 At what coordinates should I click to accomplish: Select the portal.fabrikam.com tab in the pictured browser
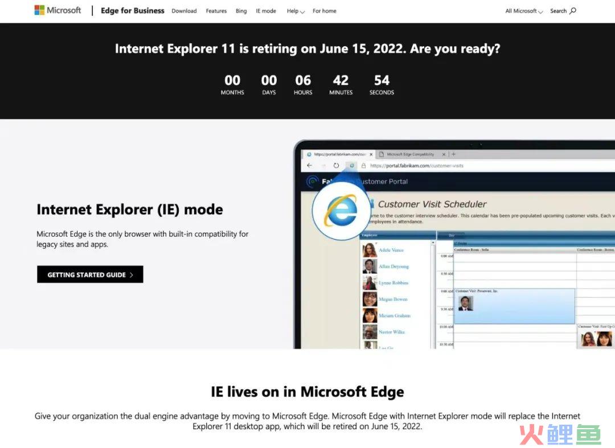[339, 154]
